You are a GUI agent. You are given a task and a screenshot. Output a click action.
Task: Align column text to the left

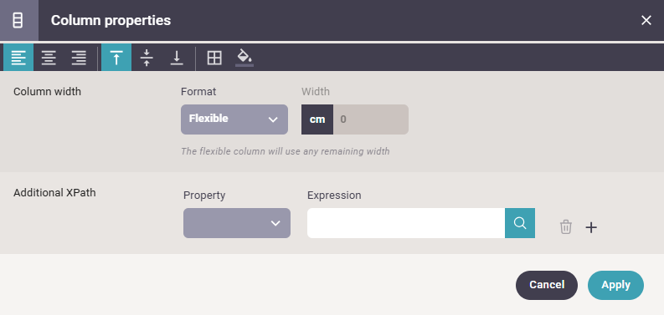click(18, 58)
